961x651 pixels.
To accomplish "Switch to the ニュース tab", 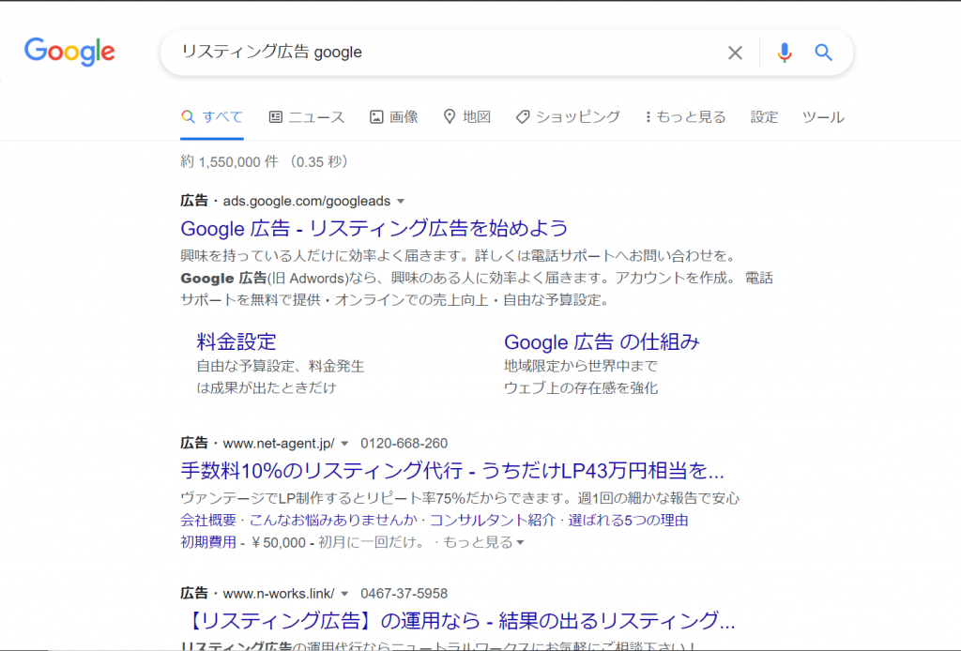I will (307, 116).
